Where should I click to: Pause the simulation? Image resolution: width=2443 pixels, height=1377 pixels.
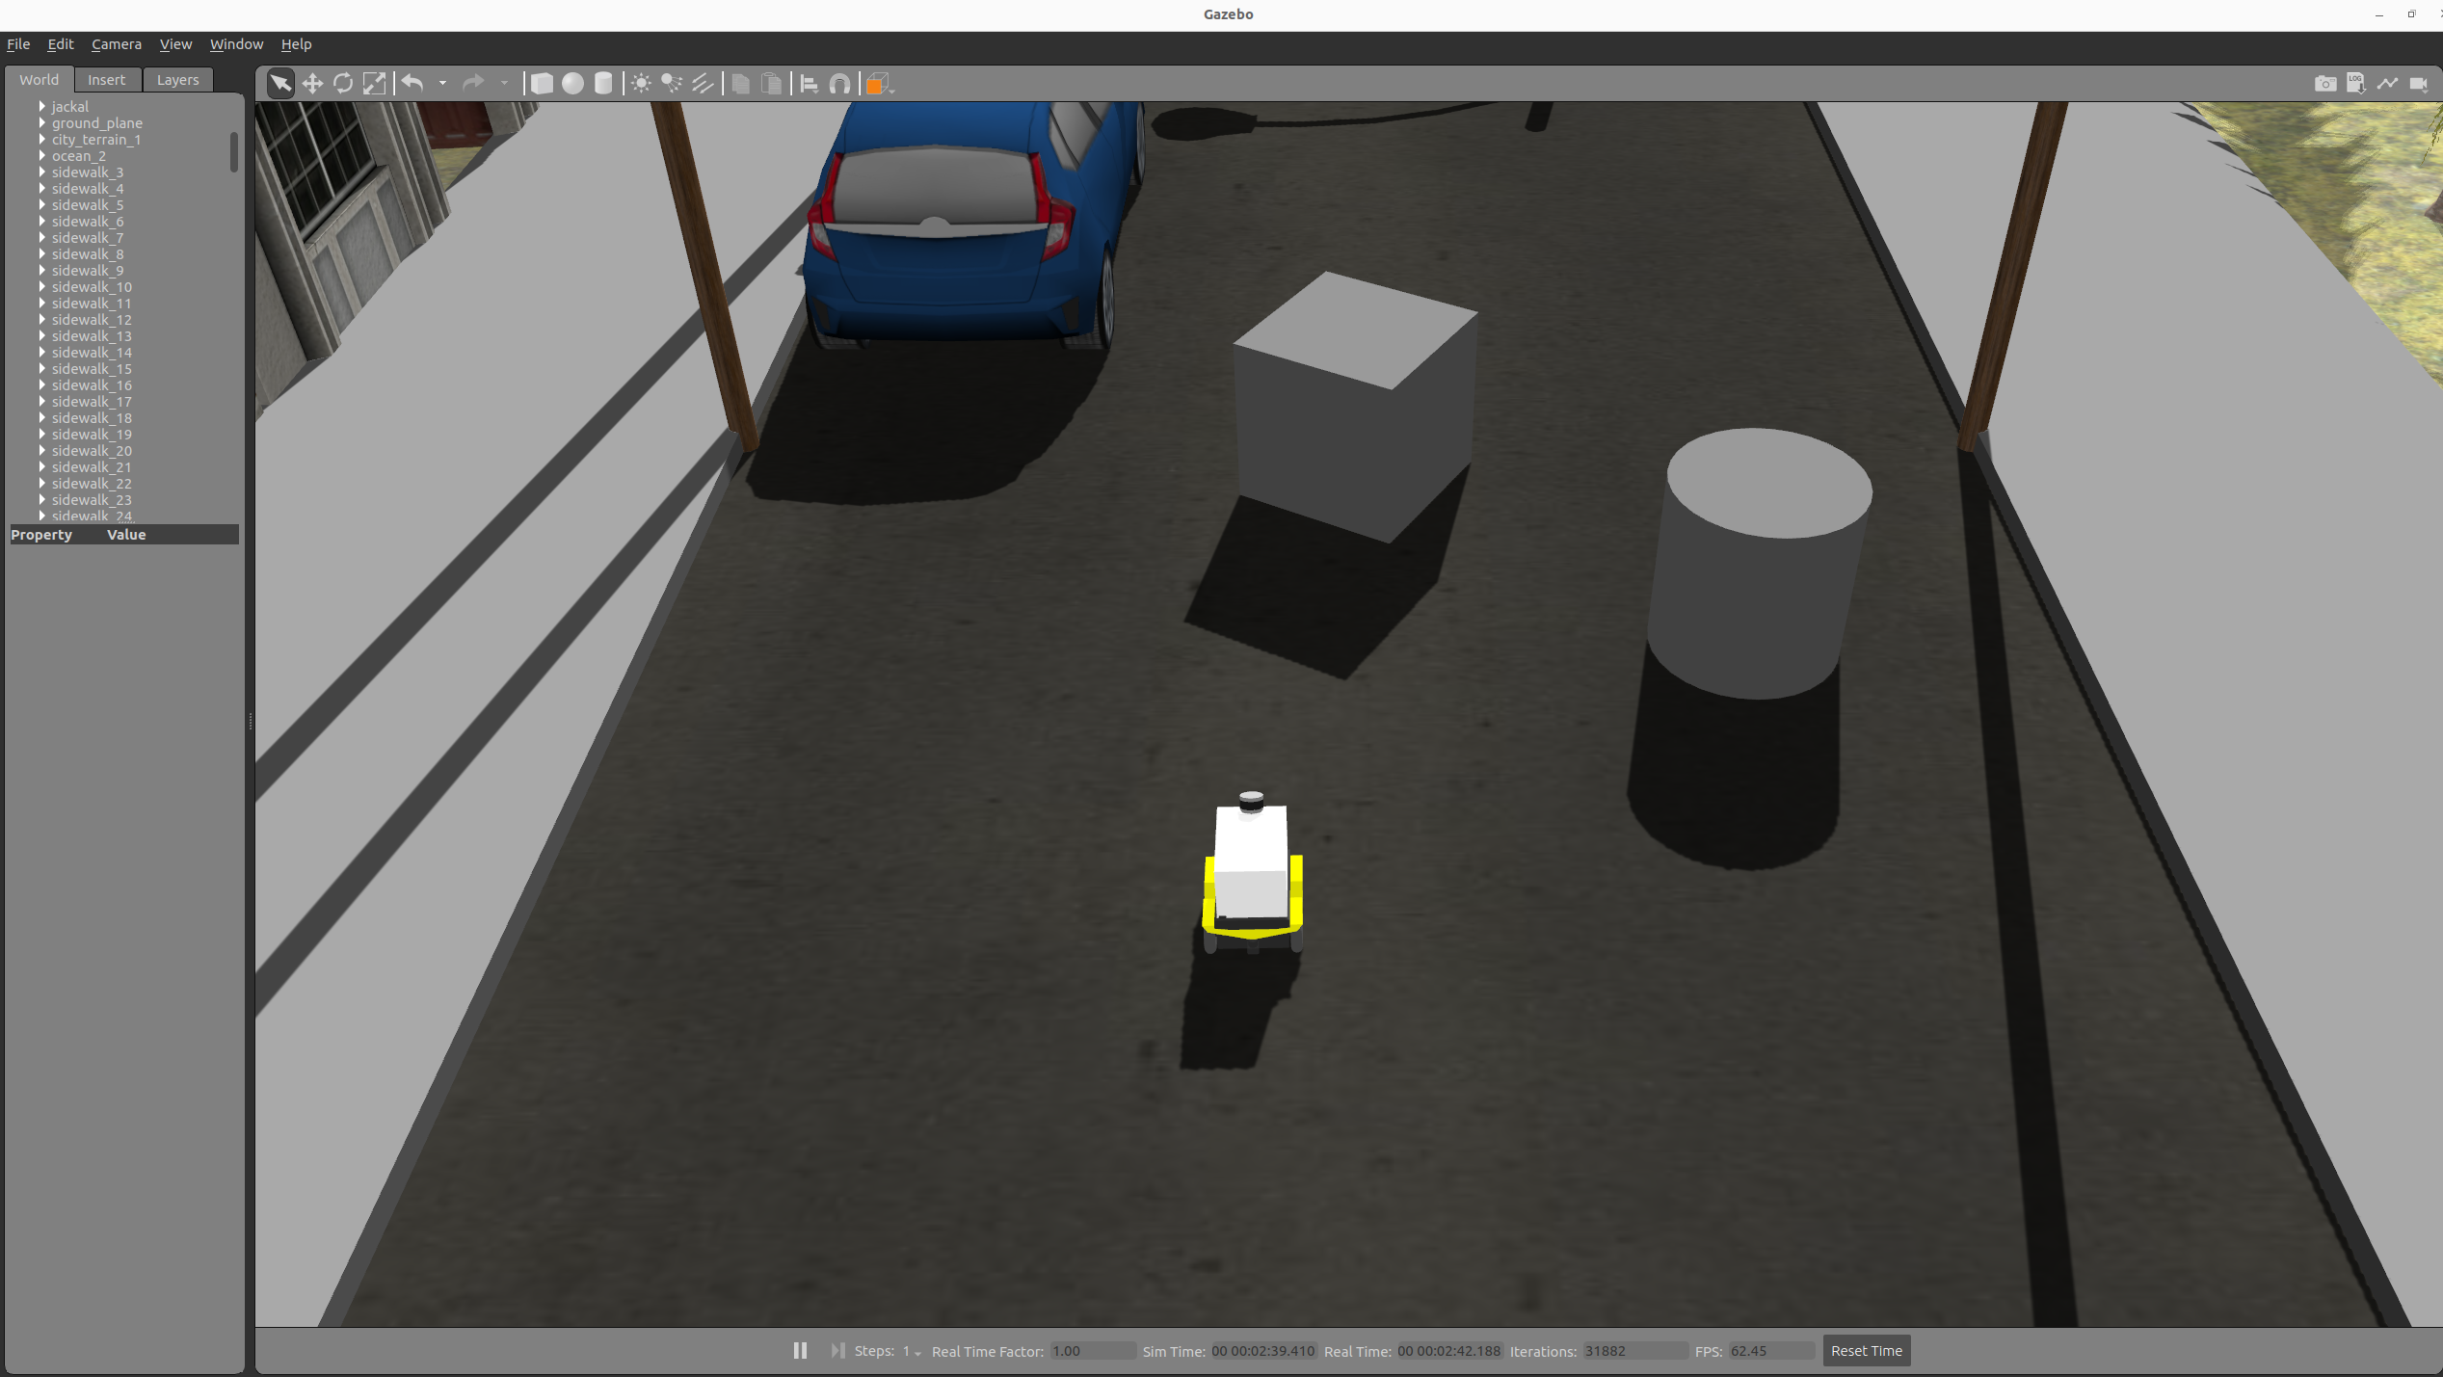tap(800, 1350)
